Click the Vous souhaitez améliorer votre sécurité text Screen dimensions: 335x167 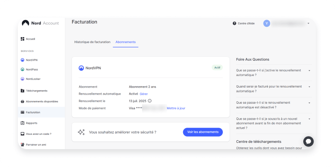[x=123, y=132]
